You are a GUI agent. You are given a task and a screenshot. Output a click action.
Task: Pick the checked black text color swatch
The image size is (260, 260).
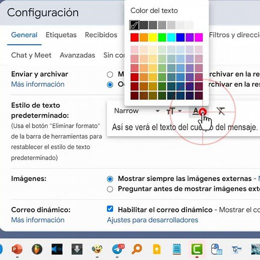pos(134,25)
